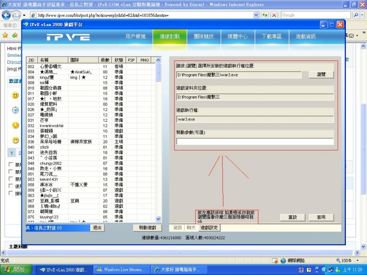Tick the first checkbox under page numbers
Image resolution: width=367 pixels, height=275 pixels.
coord(11,165)
